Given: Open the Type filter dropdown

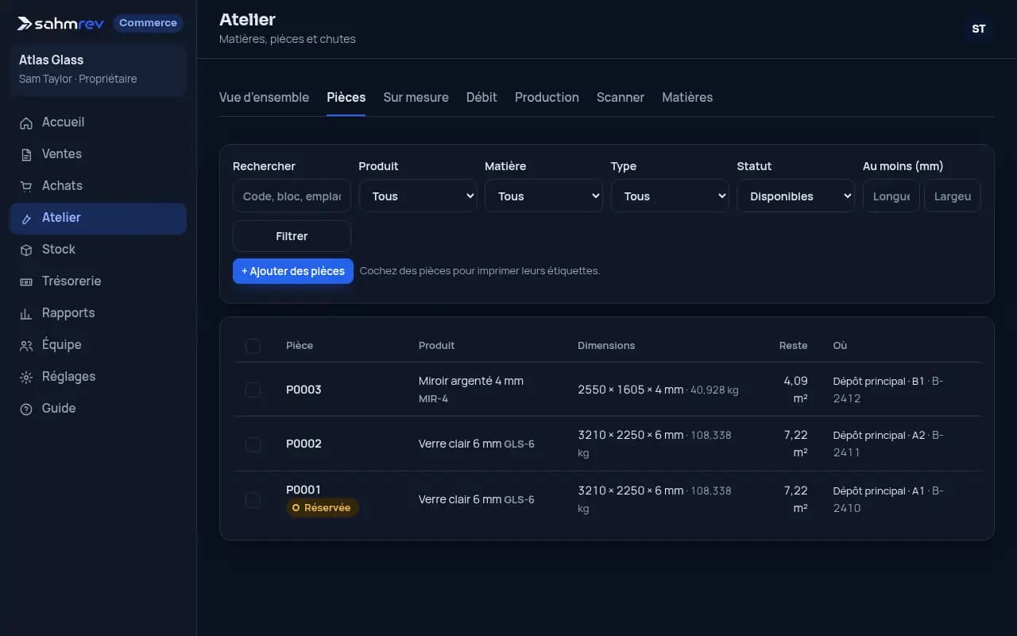Looking at the screenshot, I should (670, 196).
